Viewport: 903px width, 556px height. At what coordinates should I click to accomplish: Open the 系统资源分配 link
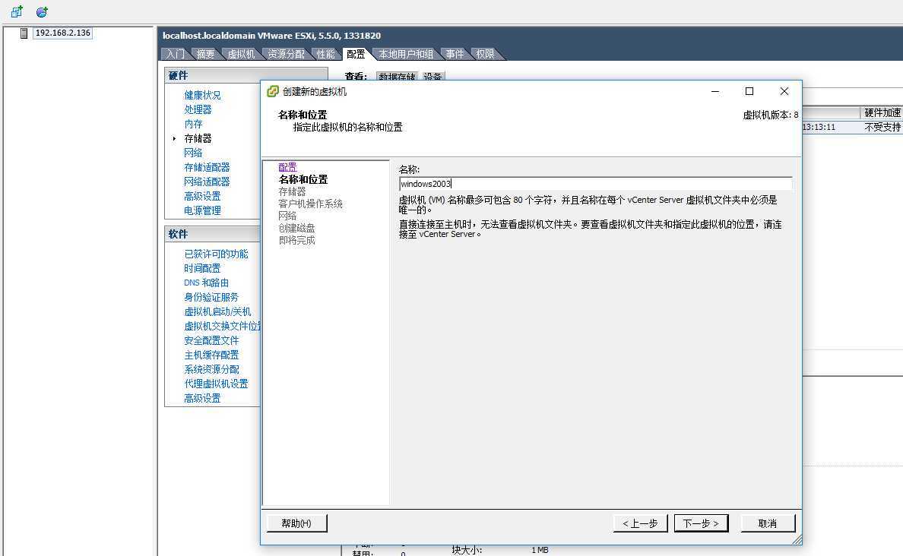click(211, 369)
